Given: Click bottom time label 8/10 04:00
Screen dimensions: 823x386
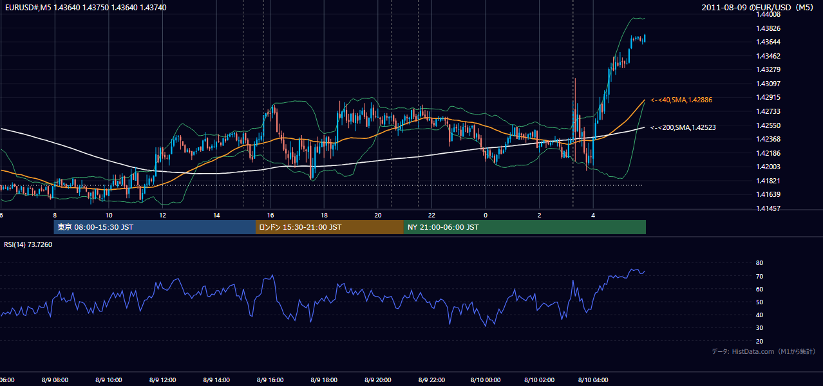Looking at the screenshot, I should (593, 380).
